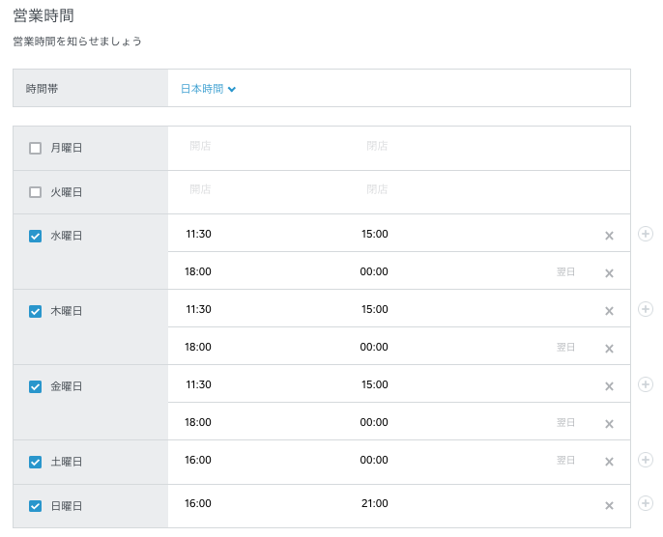Screen dimensions: 663x537
Task: Uncheck the 水曜日 checkbox
Action: click(x=36, y=236)
